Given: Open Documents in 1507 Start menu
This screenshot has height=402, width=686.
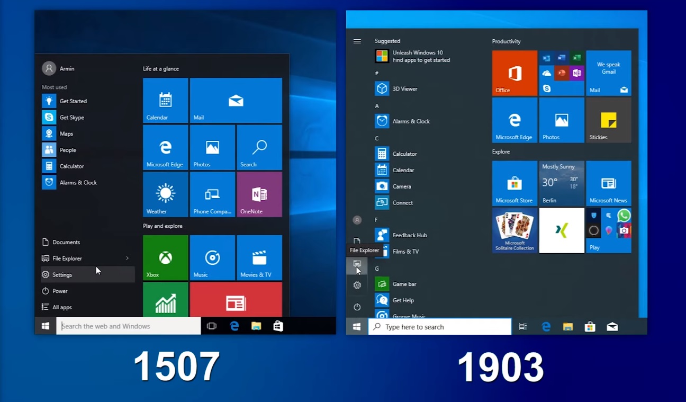Looking at the screenshot, I should pos(87,242).
